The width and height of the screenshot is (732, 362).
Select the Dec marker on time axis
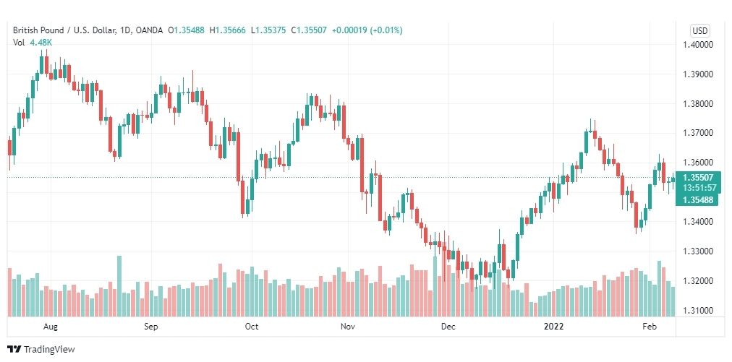(448, 327)
